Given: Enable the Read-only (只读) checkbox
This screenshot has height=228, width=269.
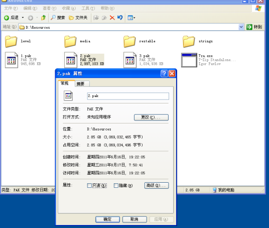Looking at the screenshot, I should [x=89, y=186].
